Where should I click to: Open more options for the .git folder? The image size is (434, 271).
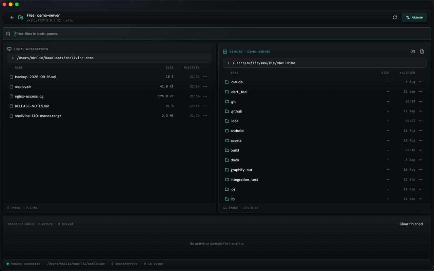point(421,102)
